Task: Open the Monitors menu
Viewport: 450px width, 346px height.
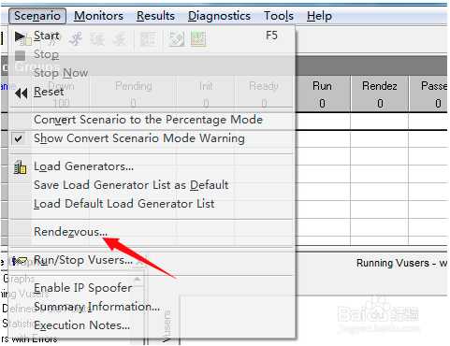Action: point(98,16)
